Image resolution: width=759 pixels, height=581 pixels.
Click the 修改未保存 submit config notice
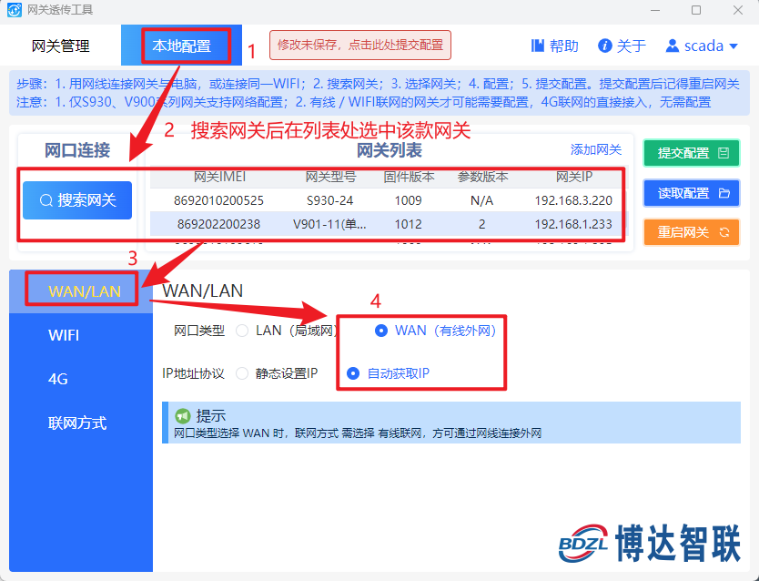click(x=360, y=45)
